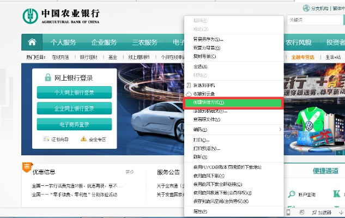Click the cloud icon beside 收藏到云盘

[189, 94]
